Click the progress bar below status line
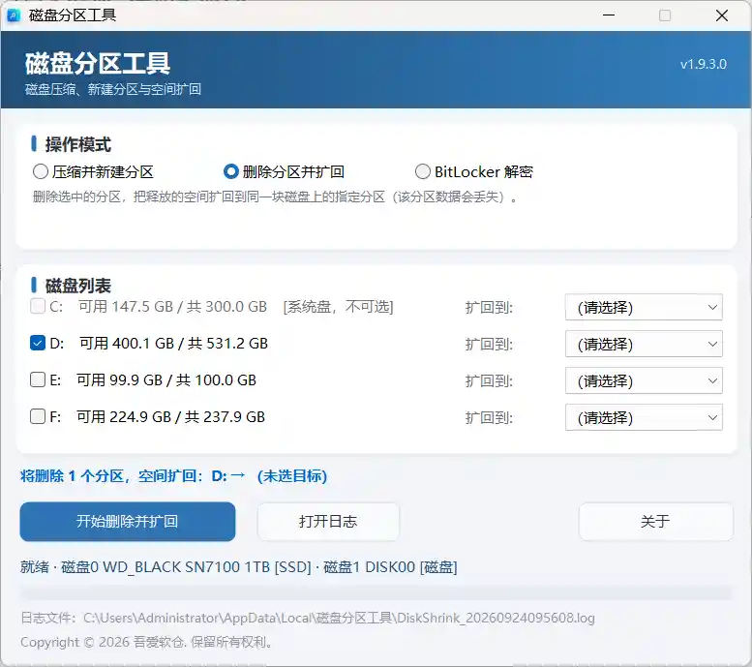Viewport: 752px width, 667px height. (x=376, y=593)
